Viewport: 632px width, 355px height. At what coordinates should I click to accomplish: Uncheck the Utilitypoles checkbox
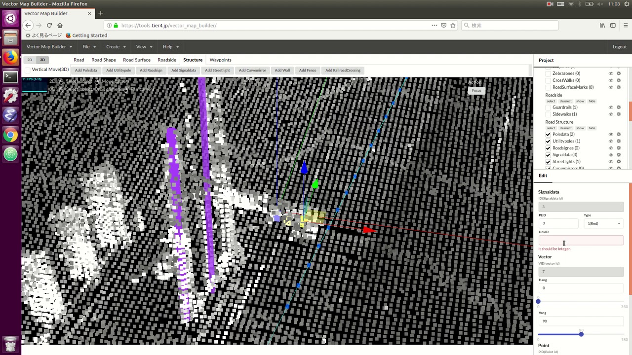[x=548, y=141]
